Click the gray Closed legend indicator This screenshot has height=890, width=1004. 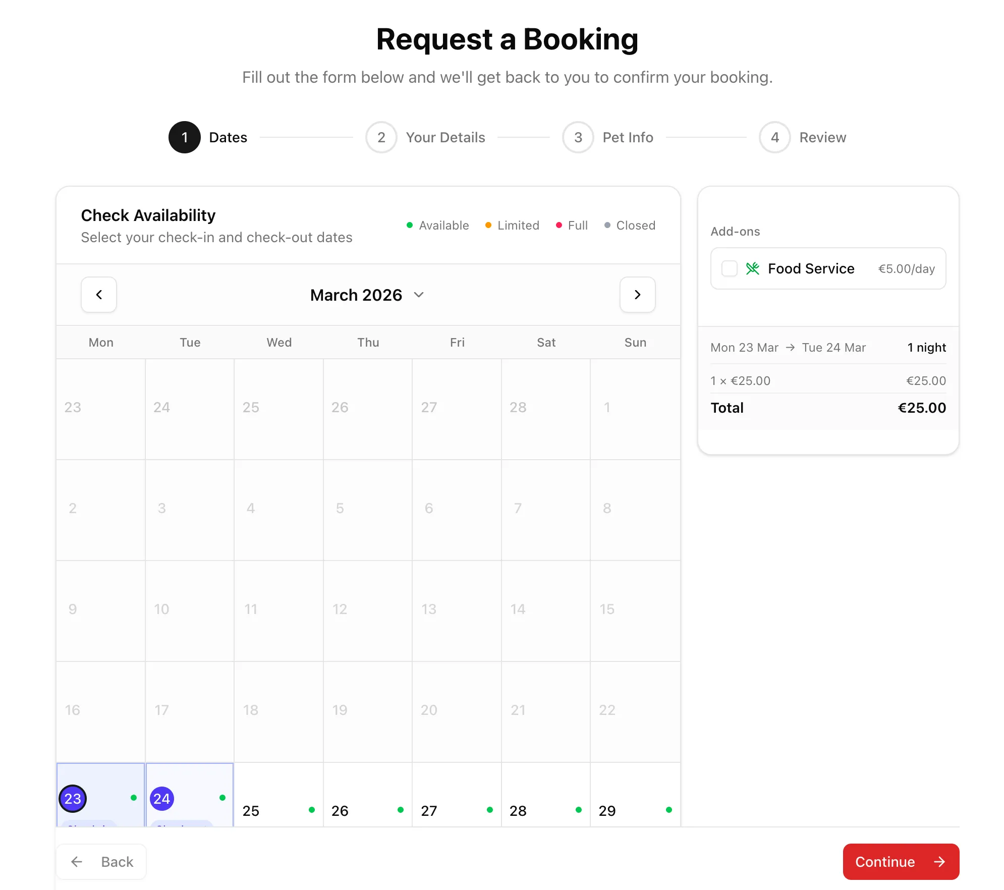(607, 225)
